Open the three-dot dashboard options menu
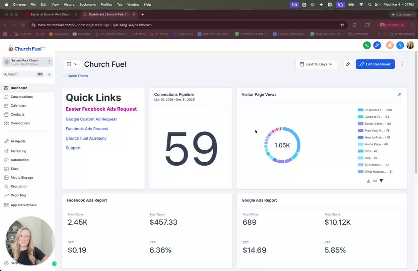Screen dimensions: 418x271 402,64
